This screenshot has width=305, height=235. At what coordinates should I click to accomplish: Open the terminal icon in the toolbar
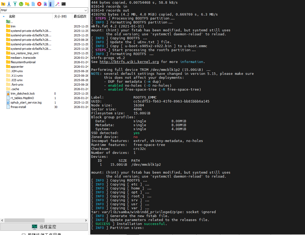[x=64, y=4]
